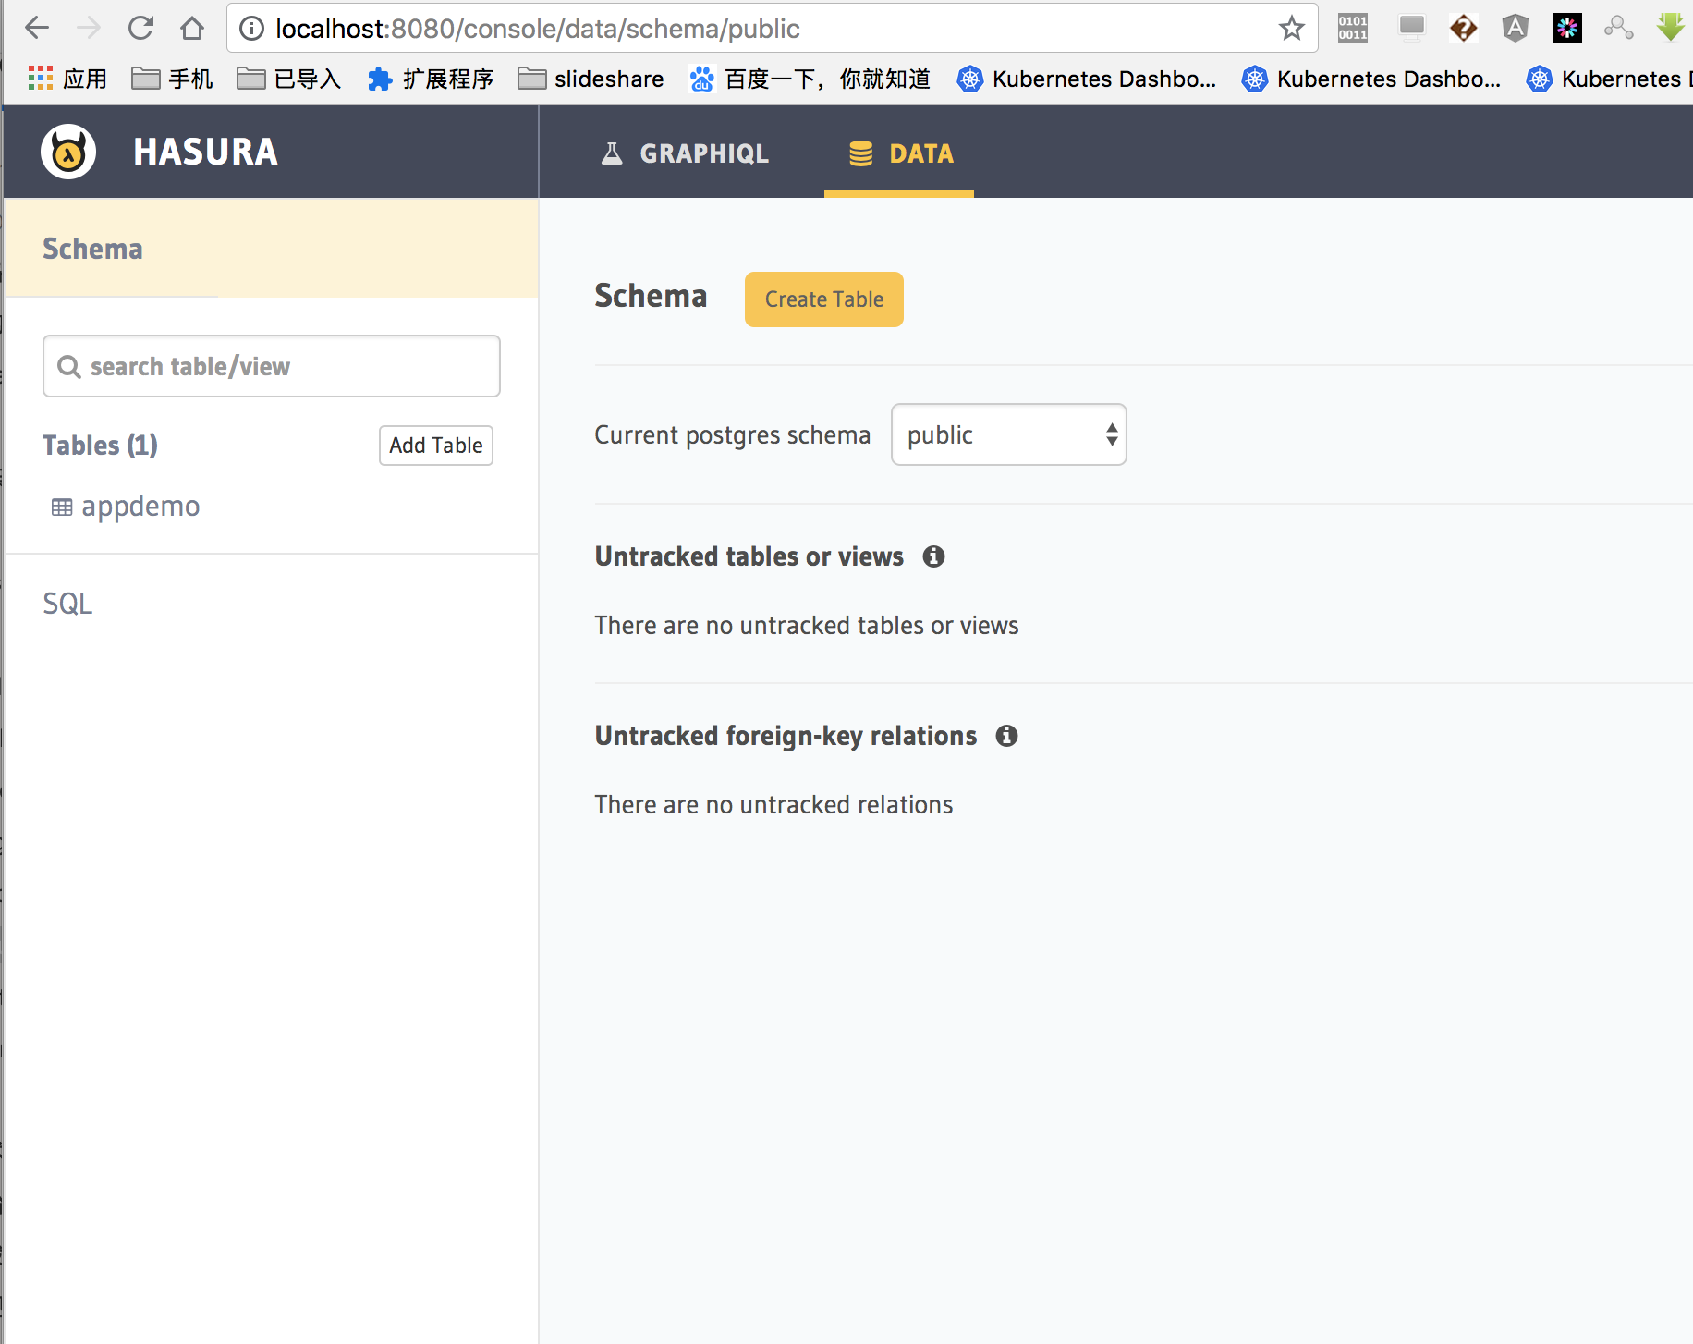This screenshot has width=1693, height=1344.
Task: Open the appdemo table
Action: 140,507
